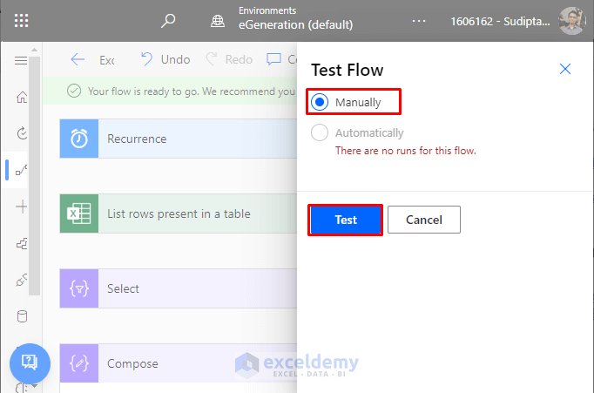Click the back arrow in toolbar

(78, 60)
